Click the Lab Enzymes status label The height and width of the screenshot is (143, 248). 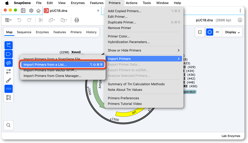point(231,136)
